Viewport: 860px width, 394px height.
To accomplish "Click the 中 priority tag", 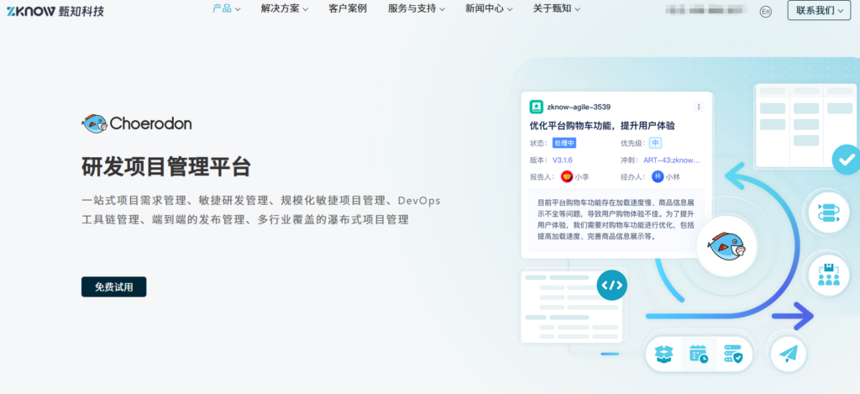I will click(655, 143).
